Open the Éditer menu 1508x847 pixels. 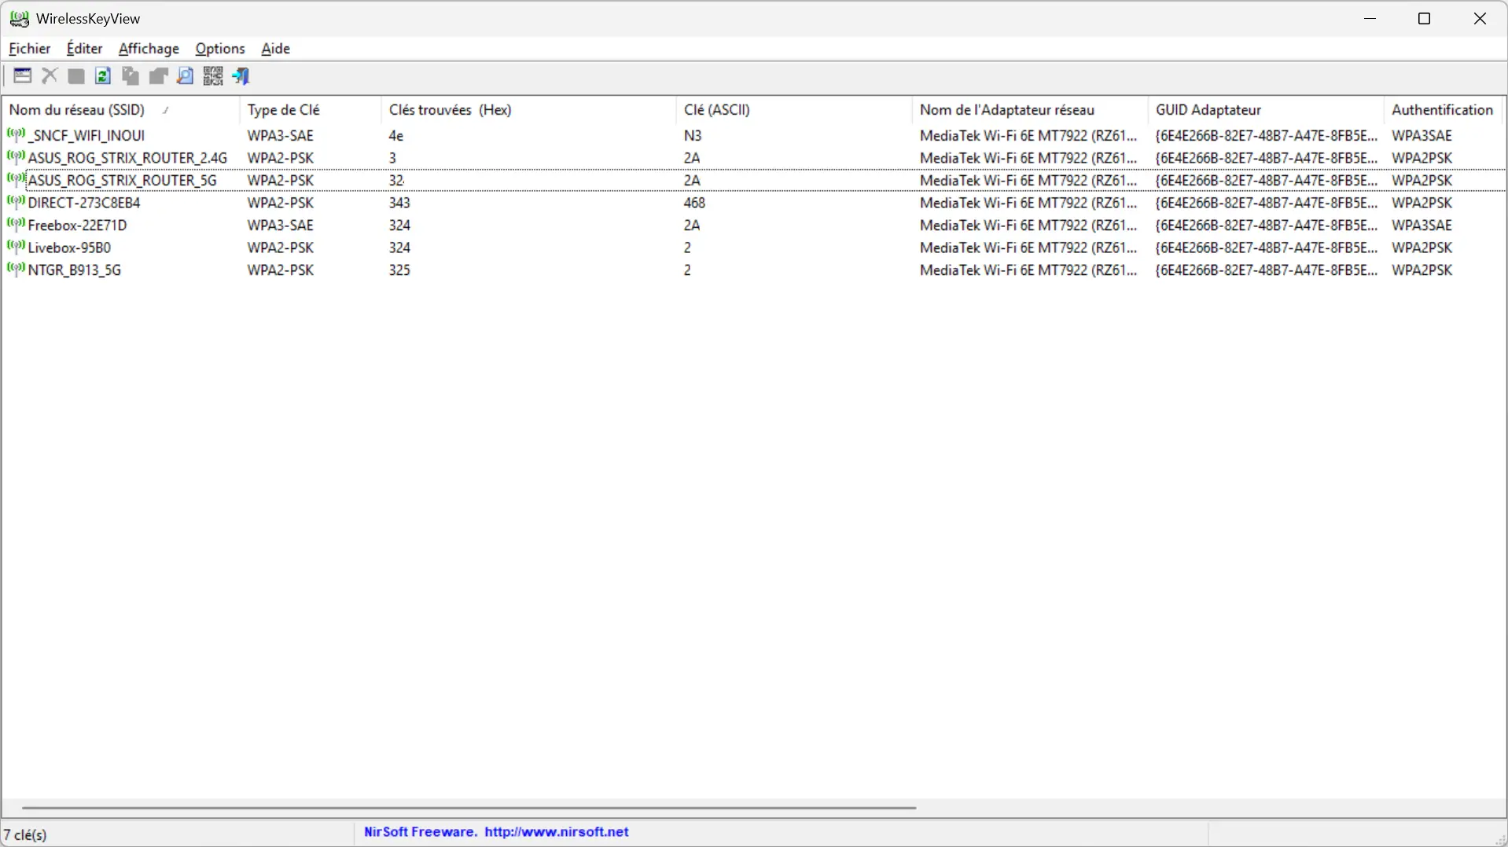tap(84, 49)
